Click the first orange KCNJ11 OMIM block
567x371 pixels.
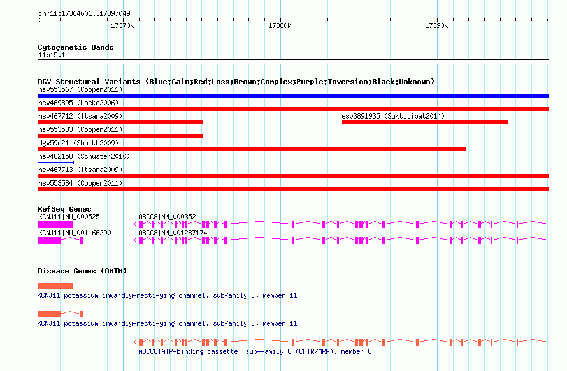coord(55,286)
